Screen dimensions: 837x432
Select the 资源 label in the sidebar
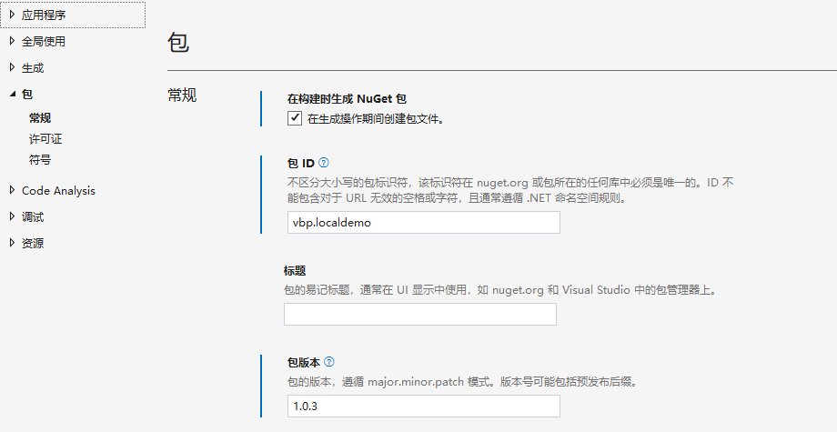(x=33, y=244)
